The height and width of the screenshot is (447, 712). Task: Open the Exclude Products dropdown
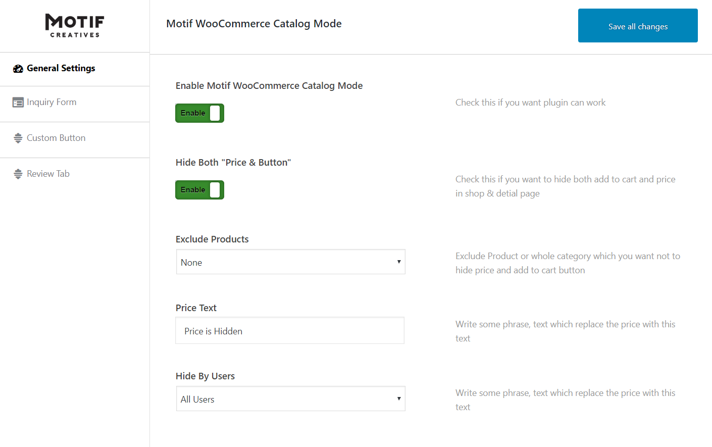coord(290,262)
